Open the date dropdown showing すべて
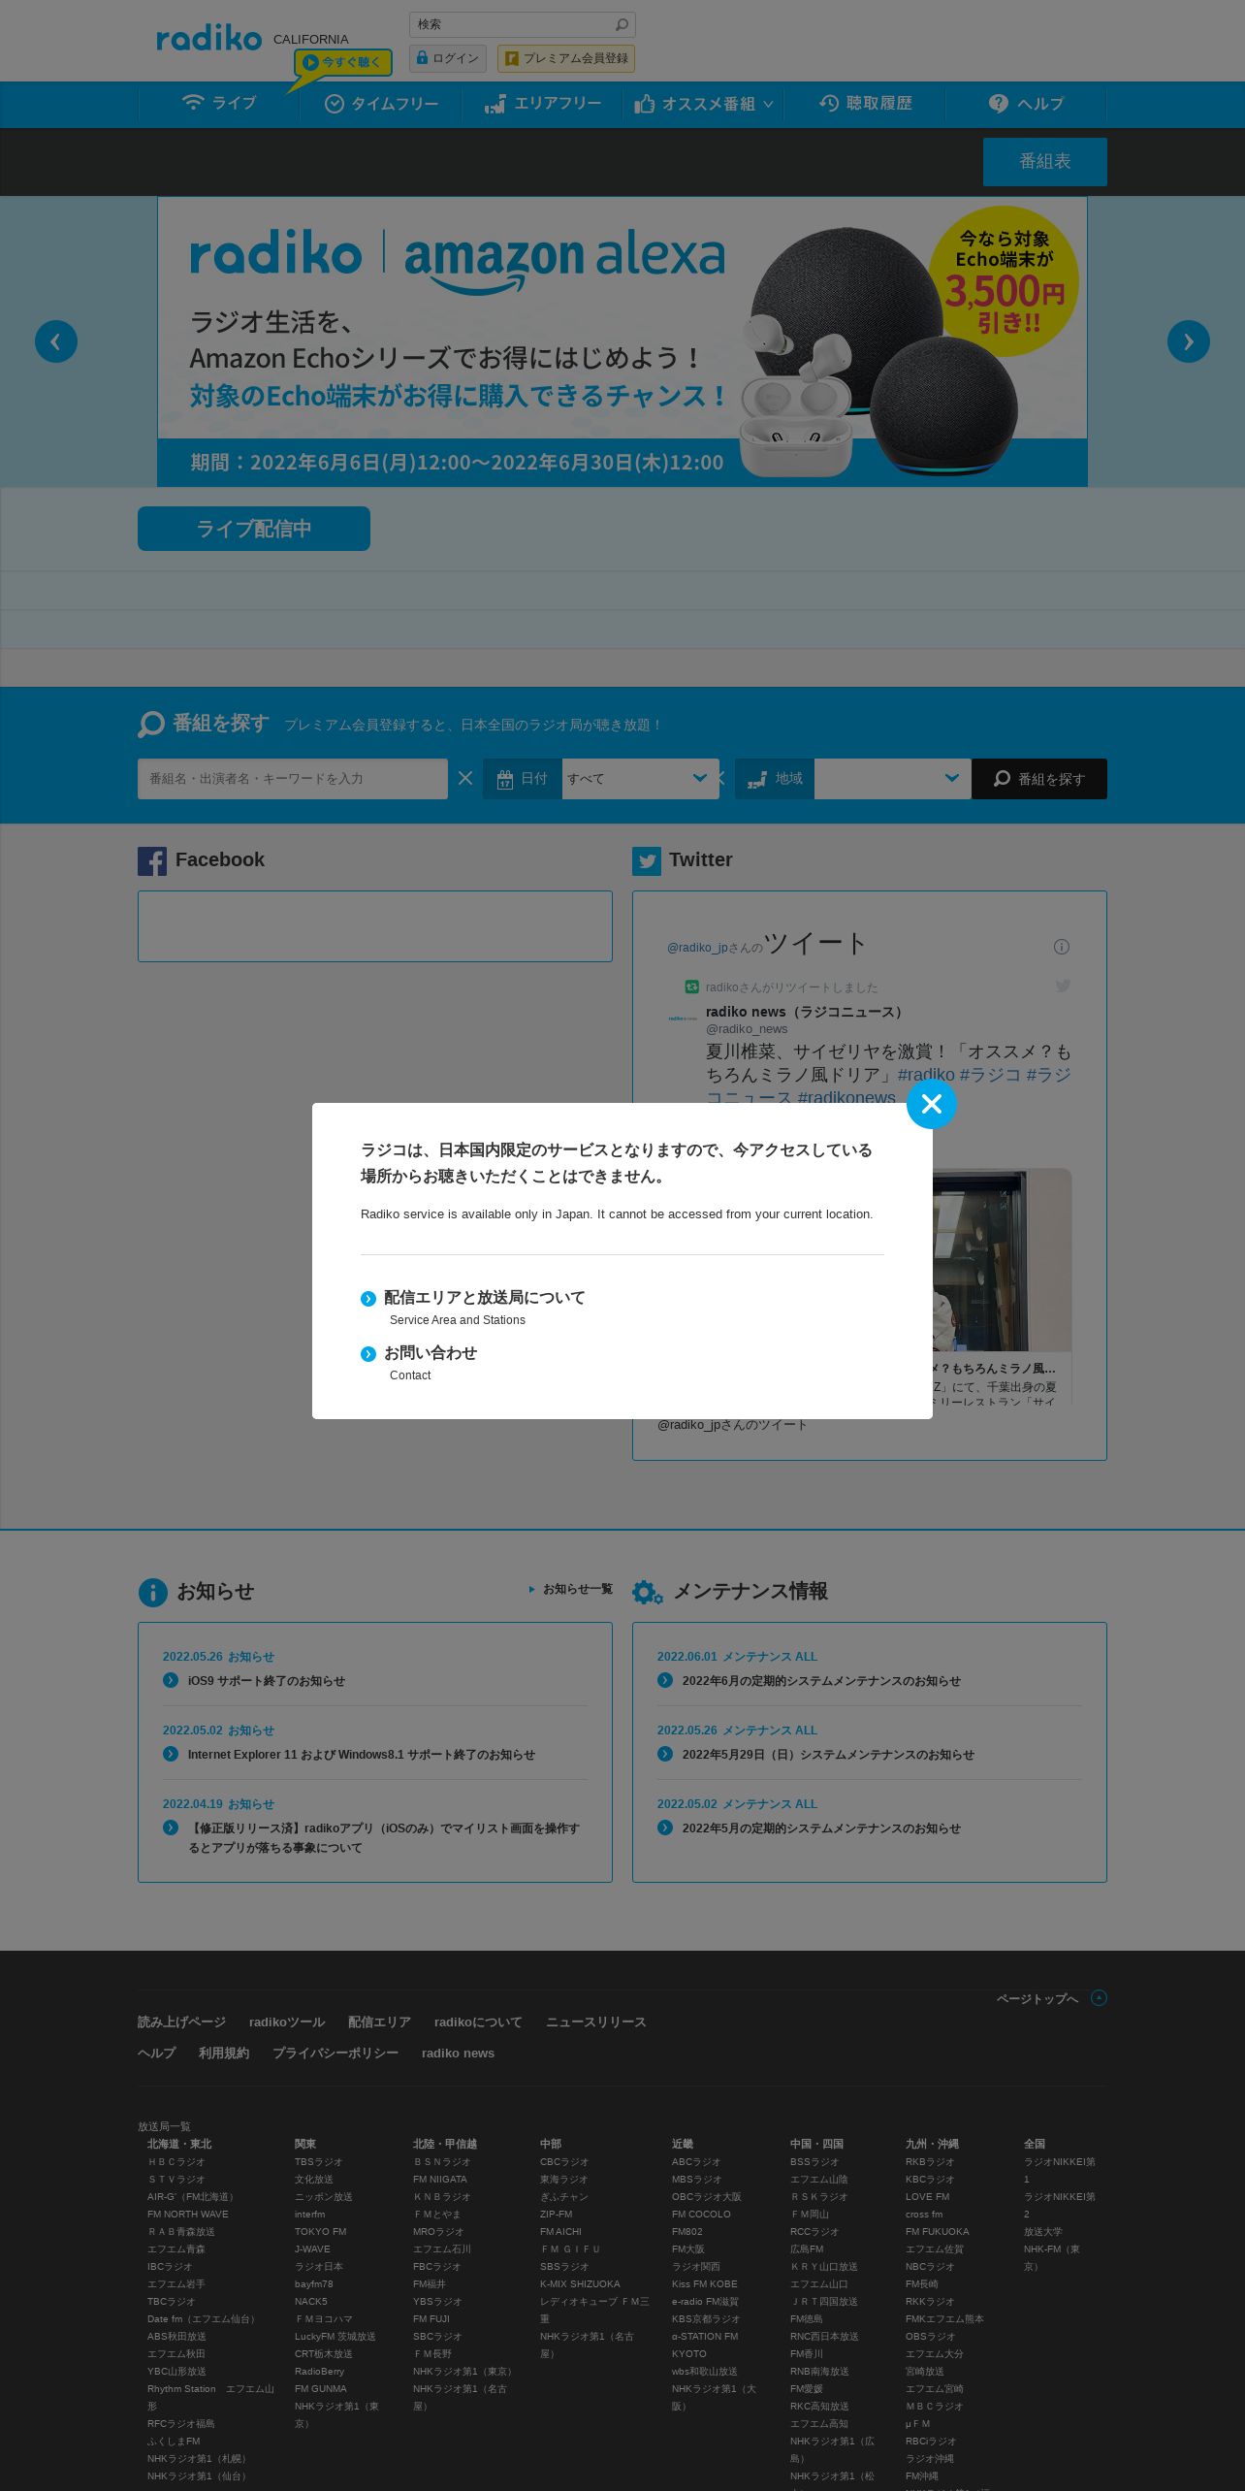Image resolution: width=1245 pixels, height=2491 pixels. (640, 779)
